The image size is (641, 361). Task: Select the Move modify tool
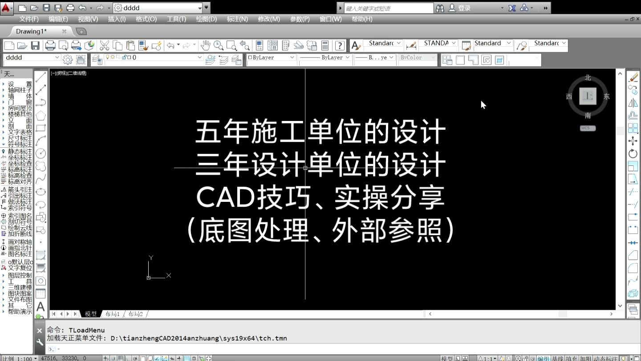point(633,141)
